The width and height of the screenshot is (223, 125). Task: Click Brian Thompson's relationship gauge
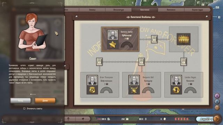pyautogui.click(x=106, y=90)
